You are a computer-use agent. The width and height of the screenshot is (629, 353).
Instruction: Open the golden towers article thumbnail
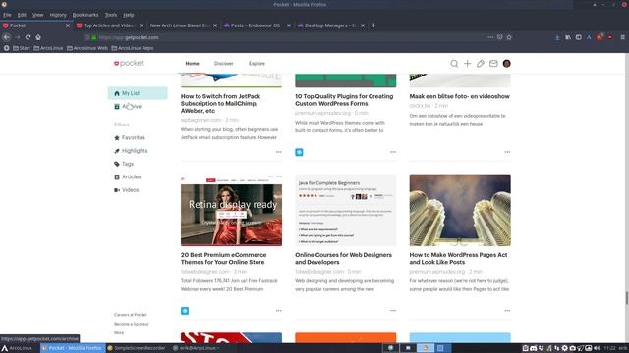(460, 210)
